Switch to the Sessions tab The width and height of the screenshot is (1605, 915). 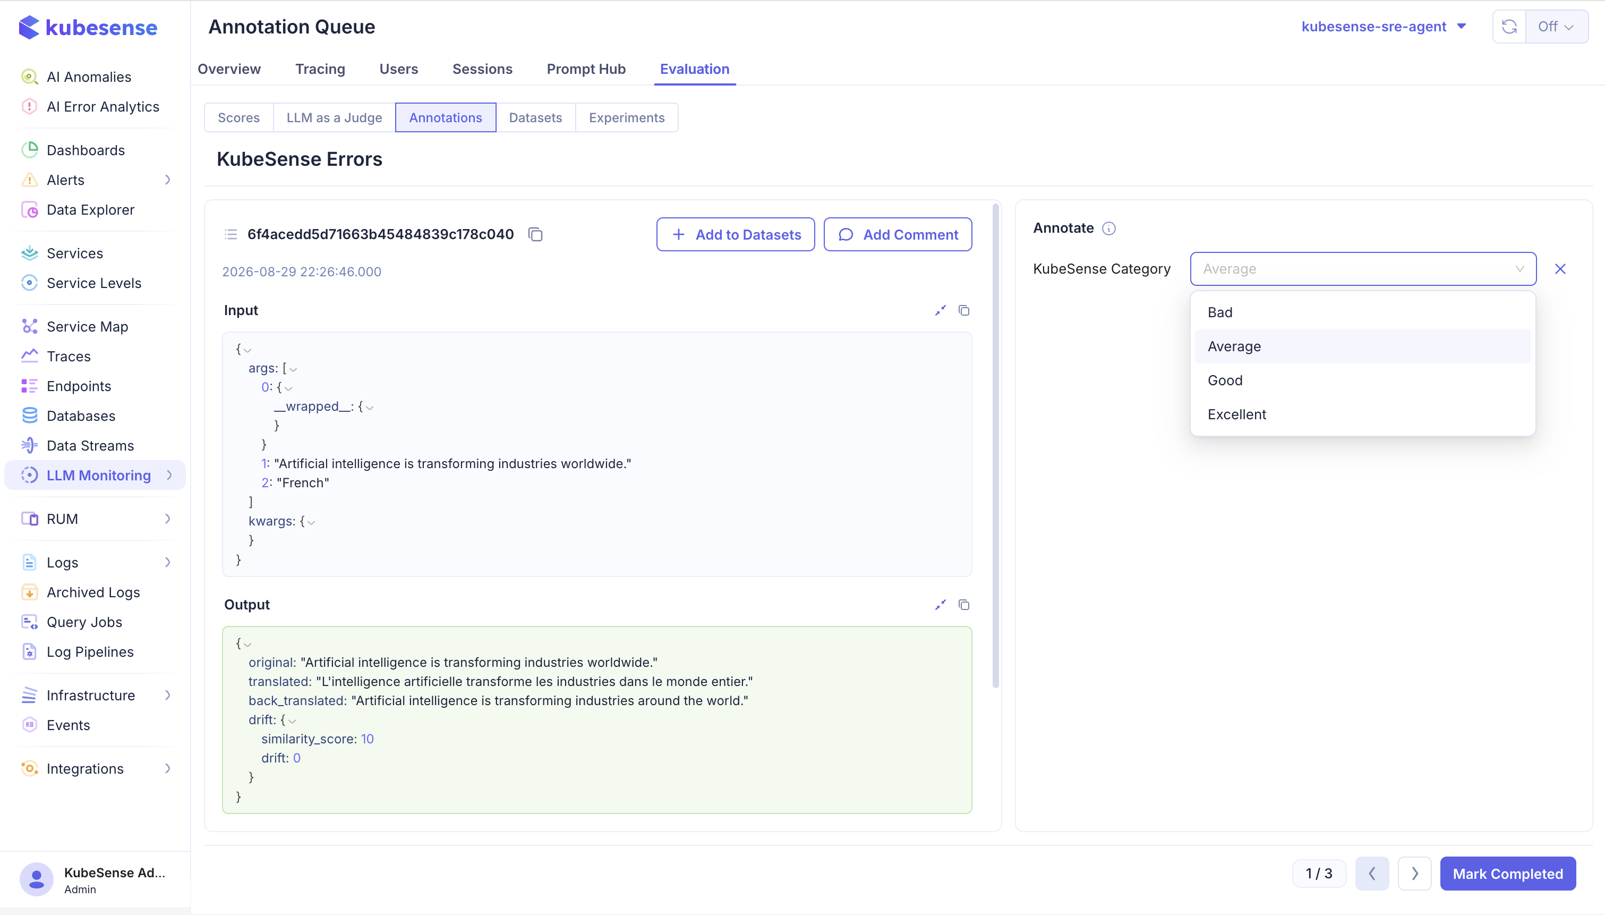point(482,69)
